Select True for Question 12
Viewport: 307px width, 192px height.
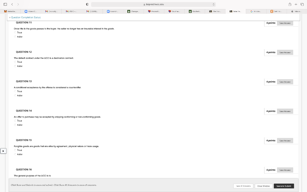coord(15,62)
